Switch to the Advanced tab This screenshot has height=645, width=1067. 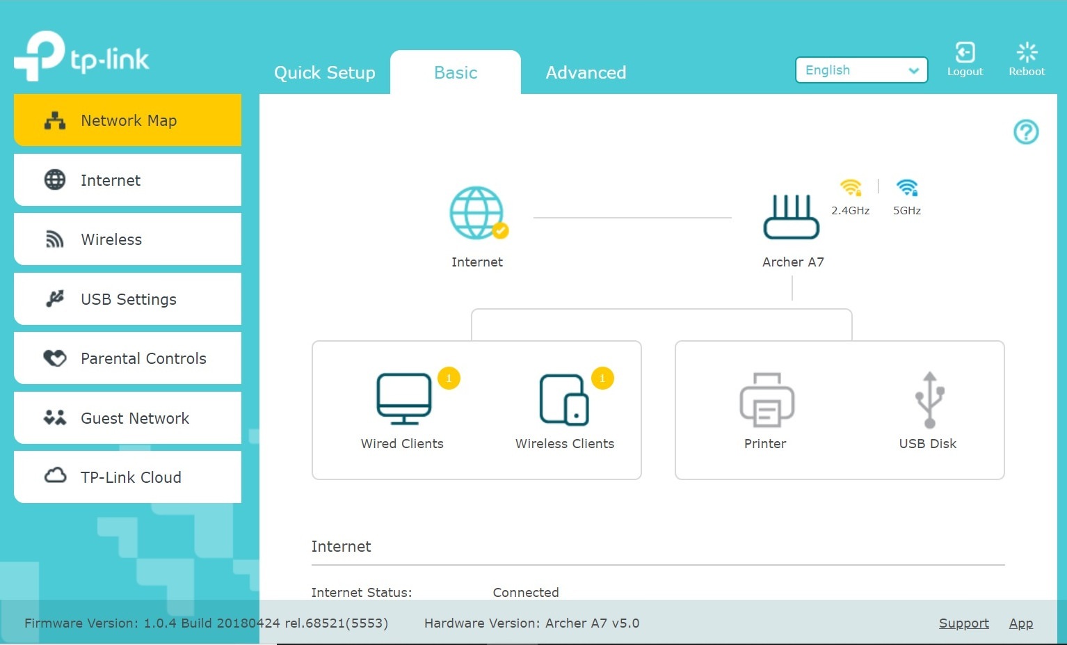(586, 72)
